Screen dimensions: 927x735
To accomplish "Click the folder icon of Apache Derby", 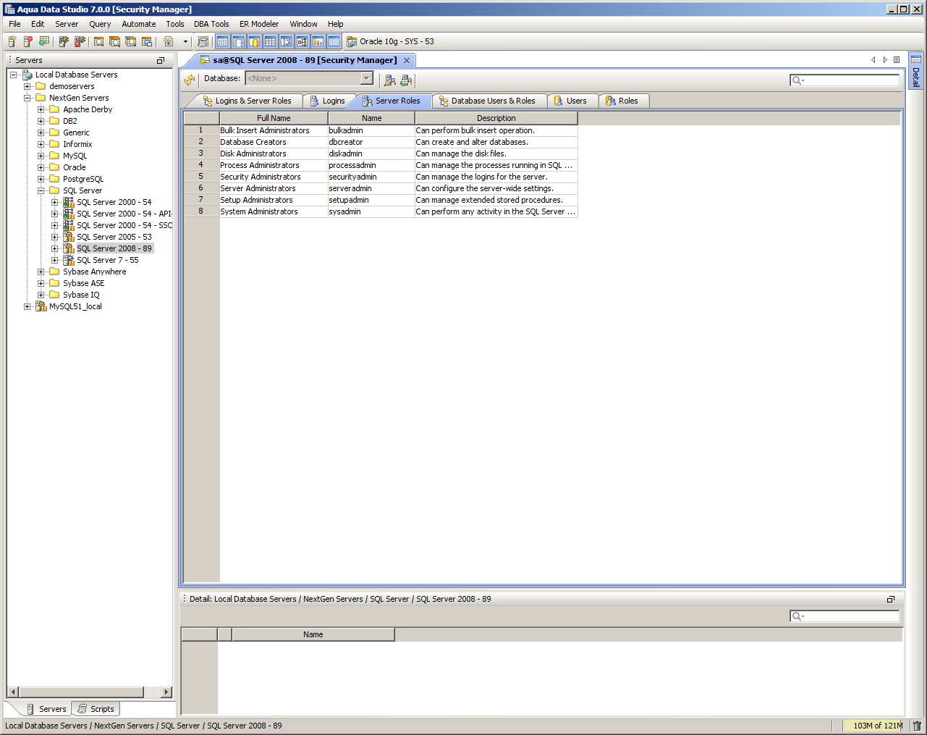I will click(x=54, y=109).
